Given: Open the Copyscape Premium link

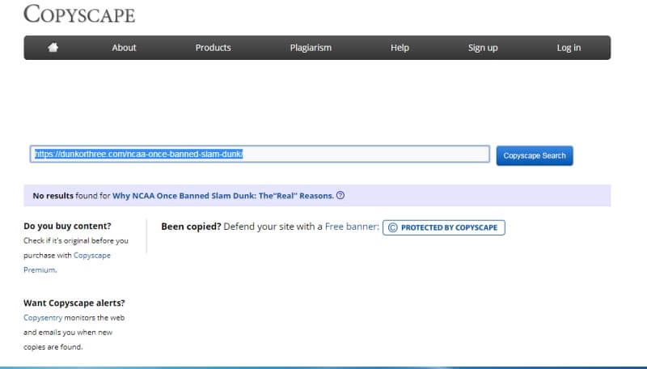Looking at the screenshot, I should tap(67, 262).
